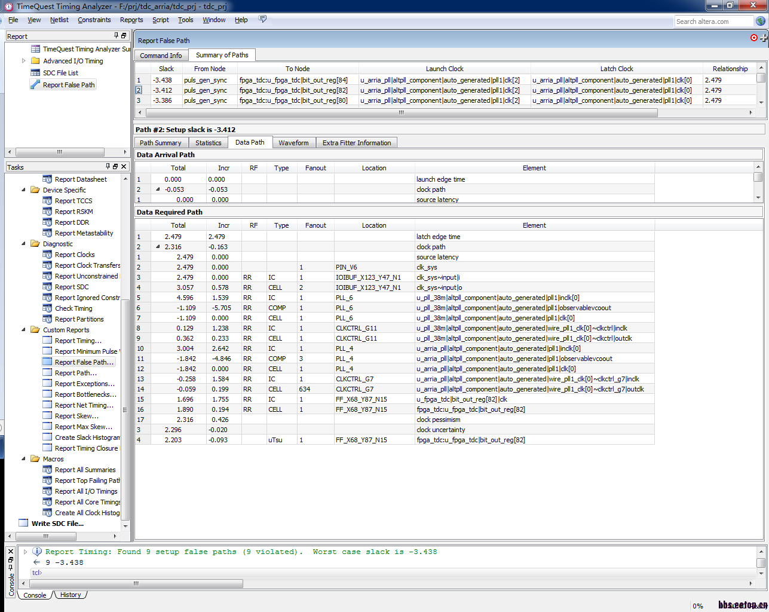Click the Report Clocks task icon
Viewport: 769px width, 612px height.
pos(47,255)
